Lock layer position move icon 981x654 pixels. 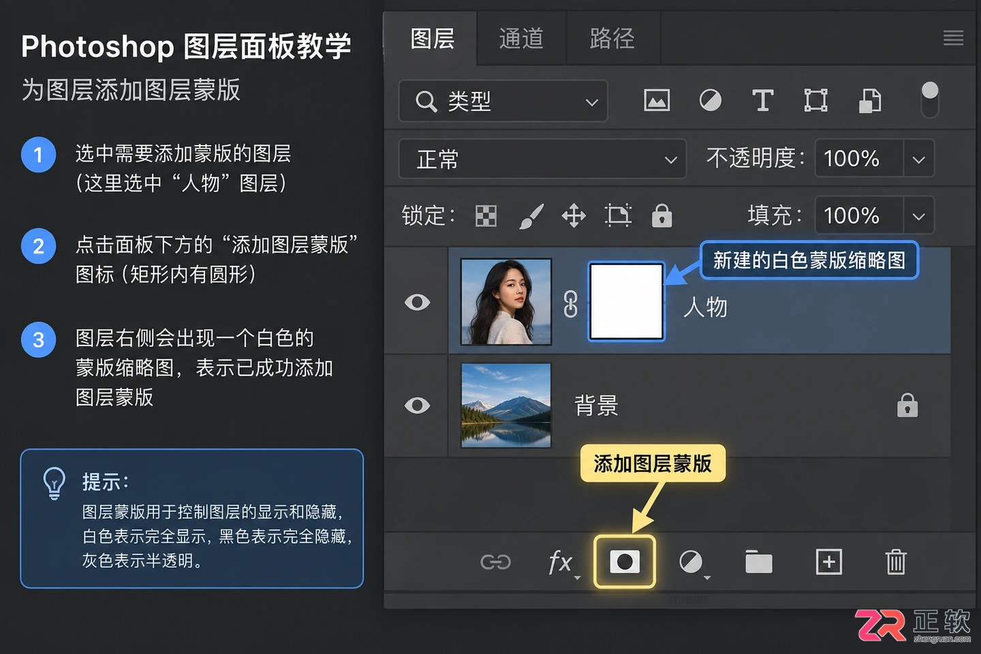click(574, 216)
